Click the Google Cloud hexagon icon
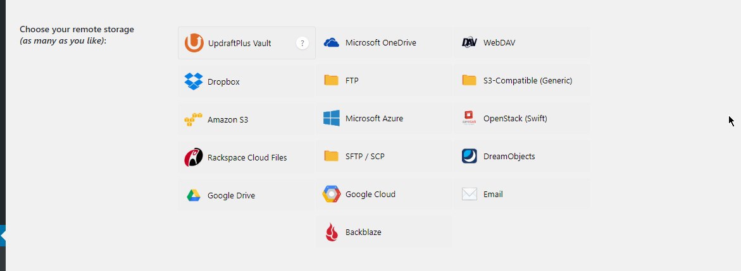Screen dimensions: 741x271 pos(332,194)
